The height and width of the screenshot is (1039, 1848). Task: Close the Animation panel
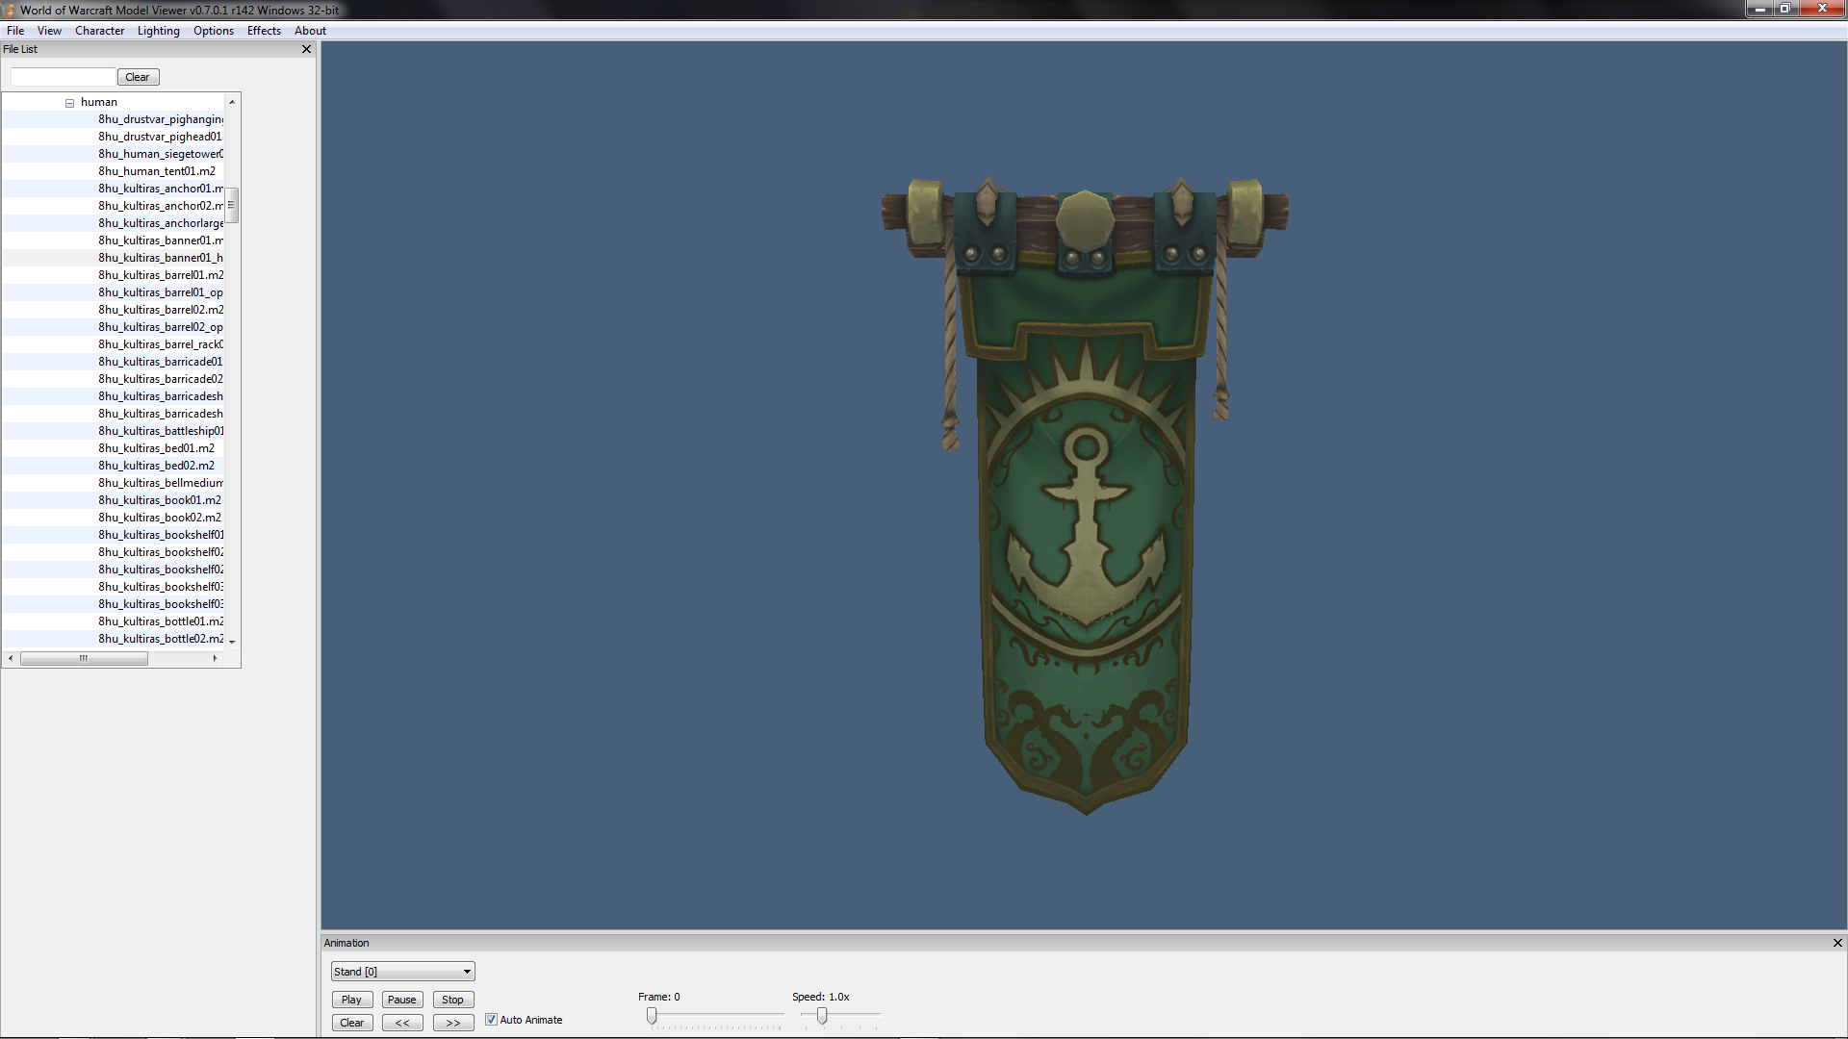(x=1836, y=943)
